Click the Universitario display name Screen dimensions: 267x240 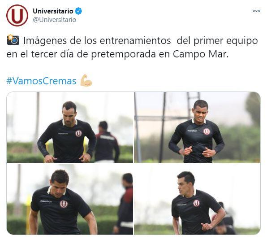pyautogui.click(x=53, y=11)
